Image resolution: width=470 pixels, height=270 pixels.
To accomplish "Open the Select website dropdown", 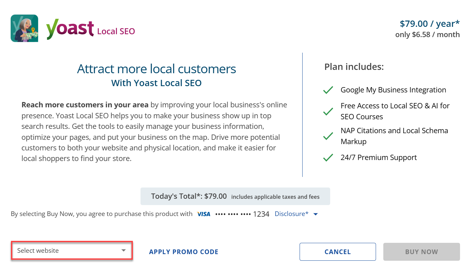I will (72, 250).
